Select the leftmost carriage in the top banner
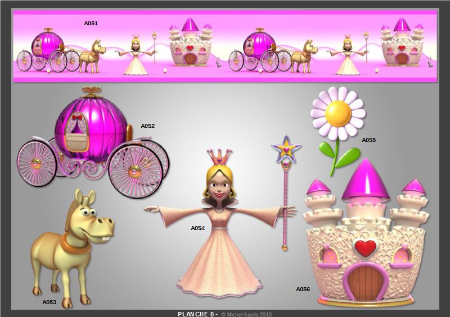This screenshot has height=317, width=450. pos(48,50)
